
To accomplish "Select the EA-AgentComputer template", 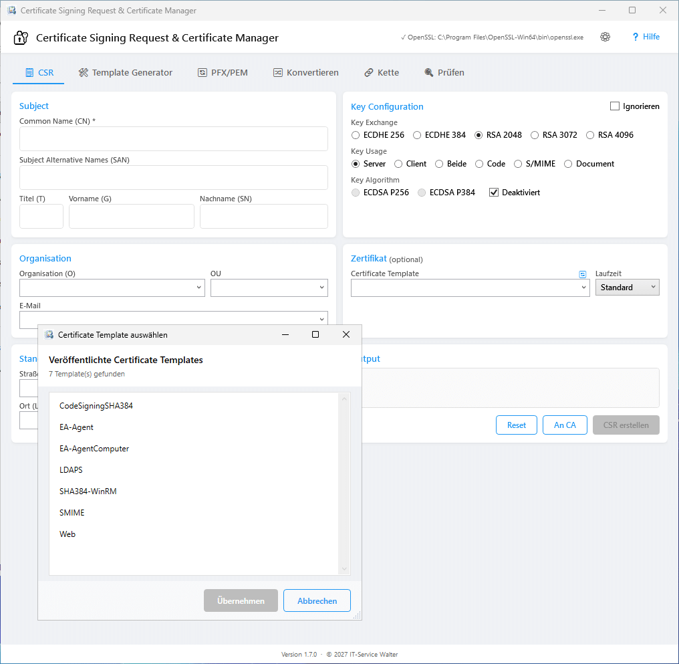I will 194,449.
